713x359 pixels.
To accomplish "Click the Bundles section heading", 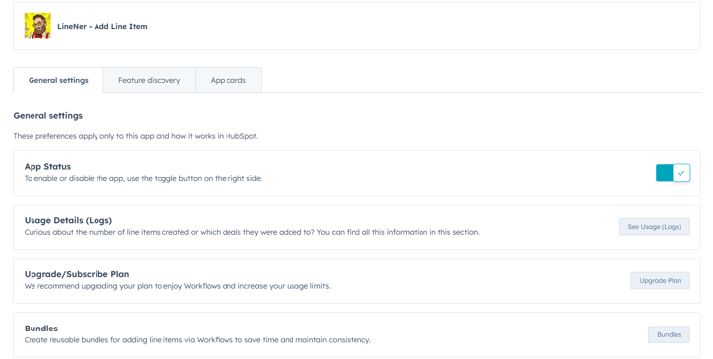I will (41, 329).
